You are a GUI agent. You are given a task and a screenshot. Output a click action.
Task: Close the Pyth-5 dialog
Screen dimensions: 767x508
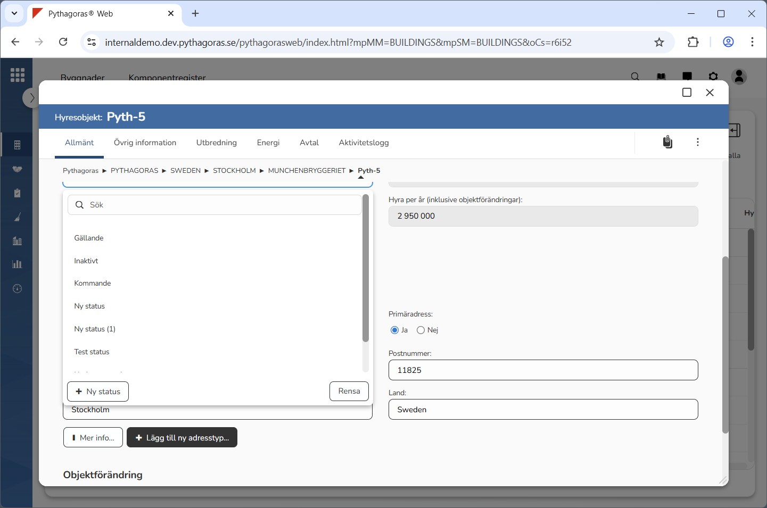click(710, 93)
